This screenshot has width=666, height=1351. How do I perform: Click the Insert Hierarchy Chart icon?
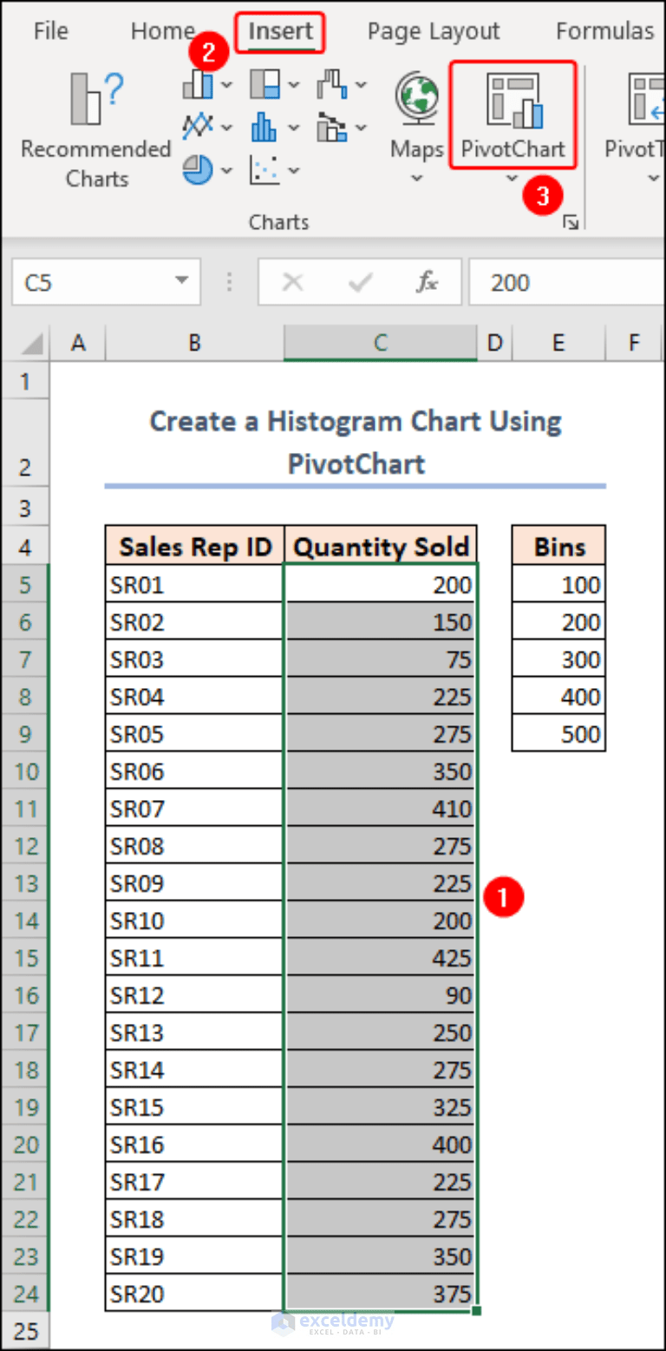pos(264,84)
